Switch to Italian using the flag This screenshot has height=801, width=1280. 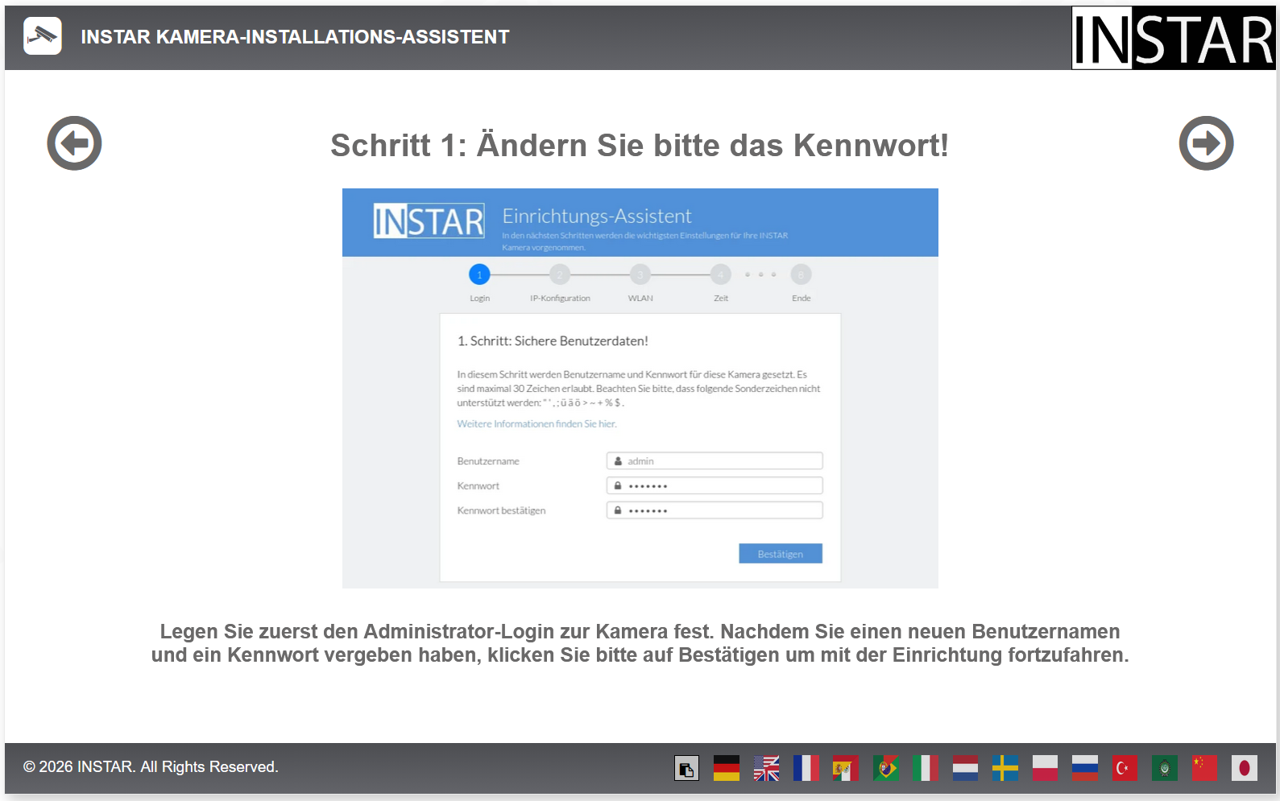(x=926, y=768)
